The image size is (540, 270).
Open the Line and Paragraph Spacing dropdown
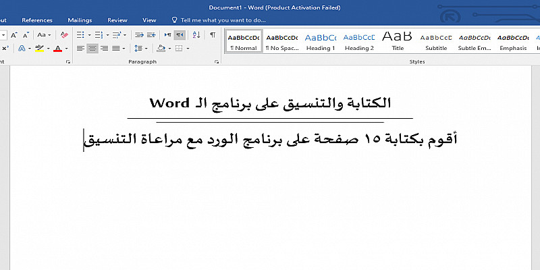tap(141, 49)
